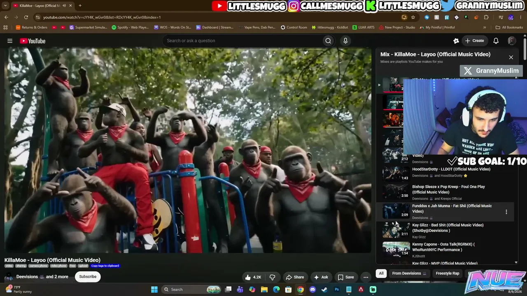This screenshot has width=527, height=296.
Task: Open the Control Room bookmark
Action: tap(294, 28)
